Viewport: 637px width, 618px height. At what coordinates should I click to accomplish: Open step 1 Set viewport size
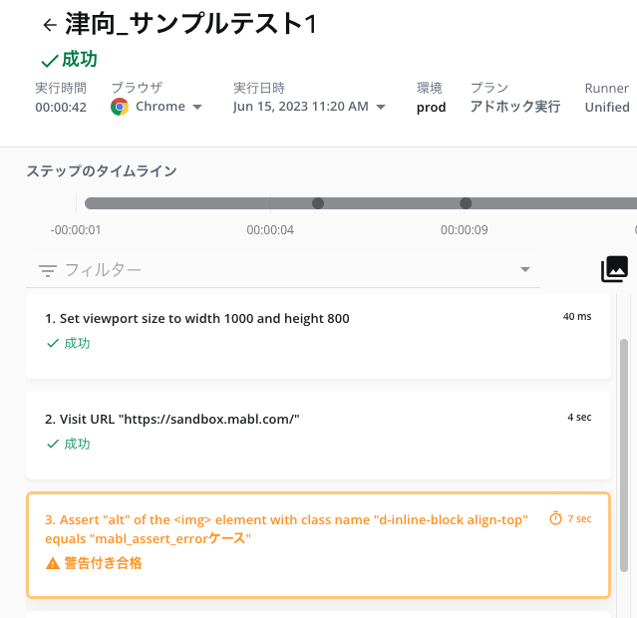coord(318,337)
